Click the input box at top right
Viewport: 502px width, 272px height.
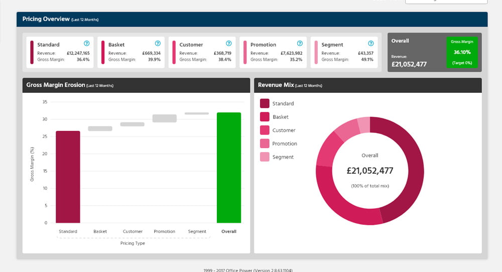[x=446, y=2]
